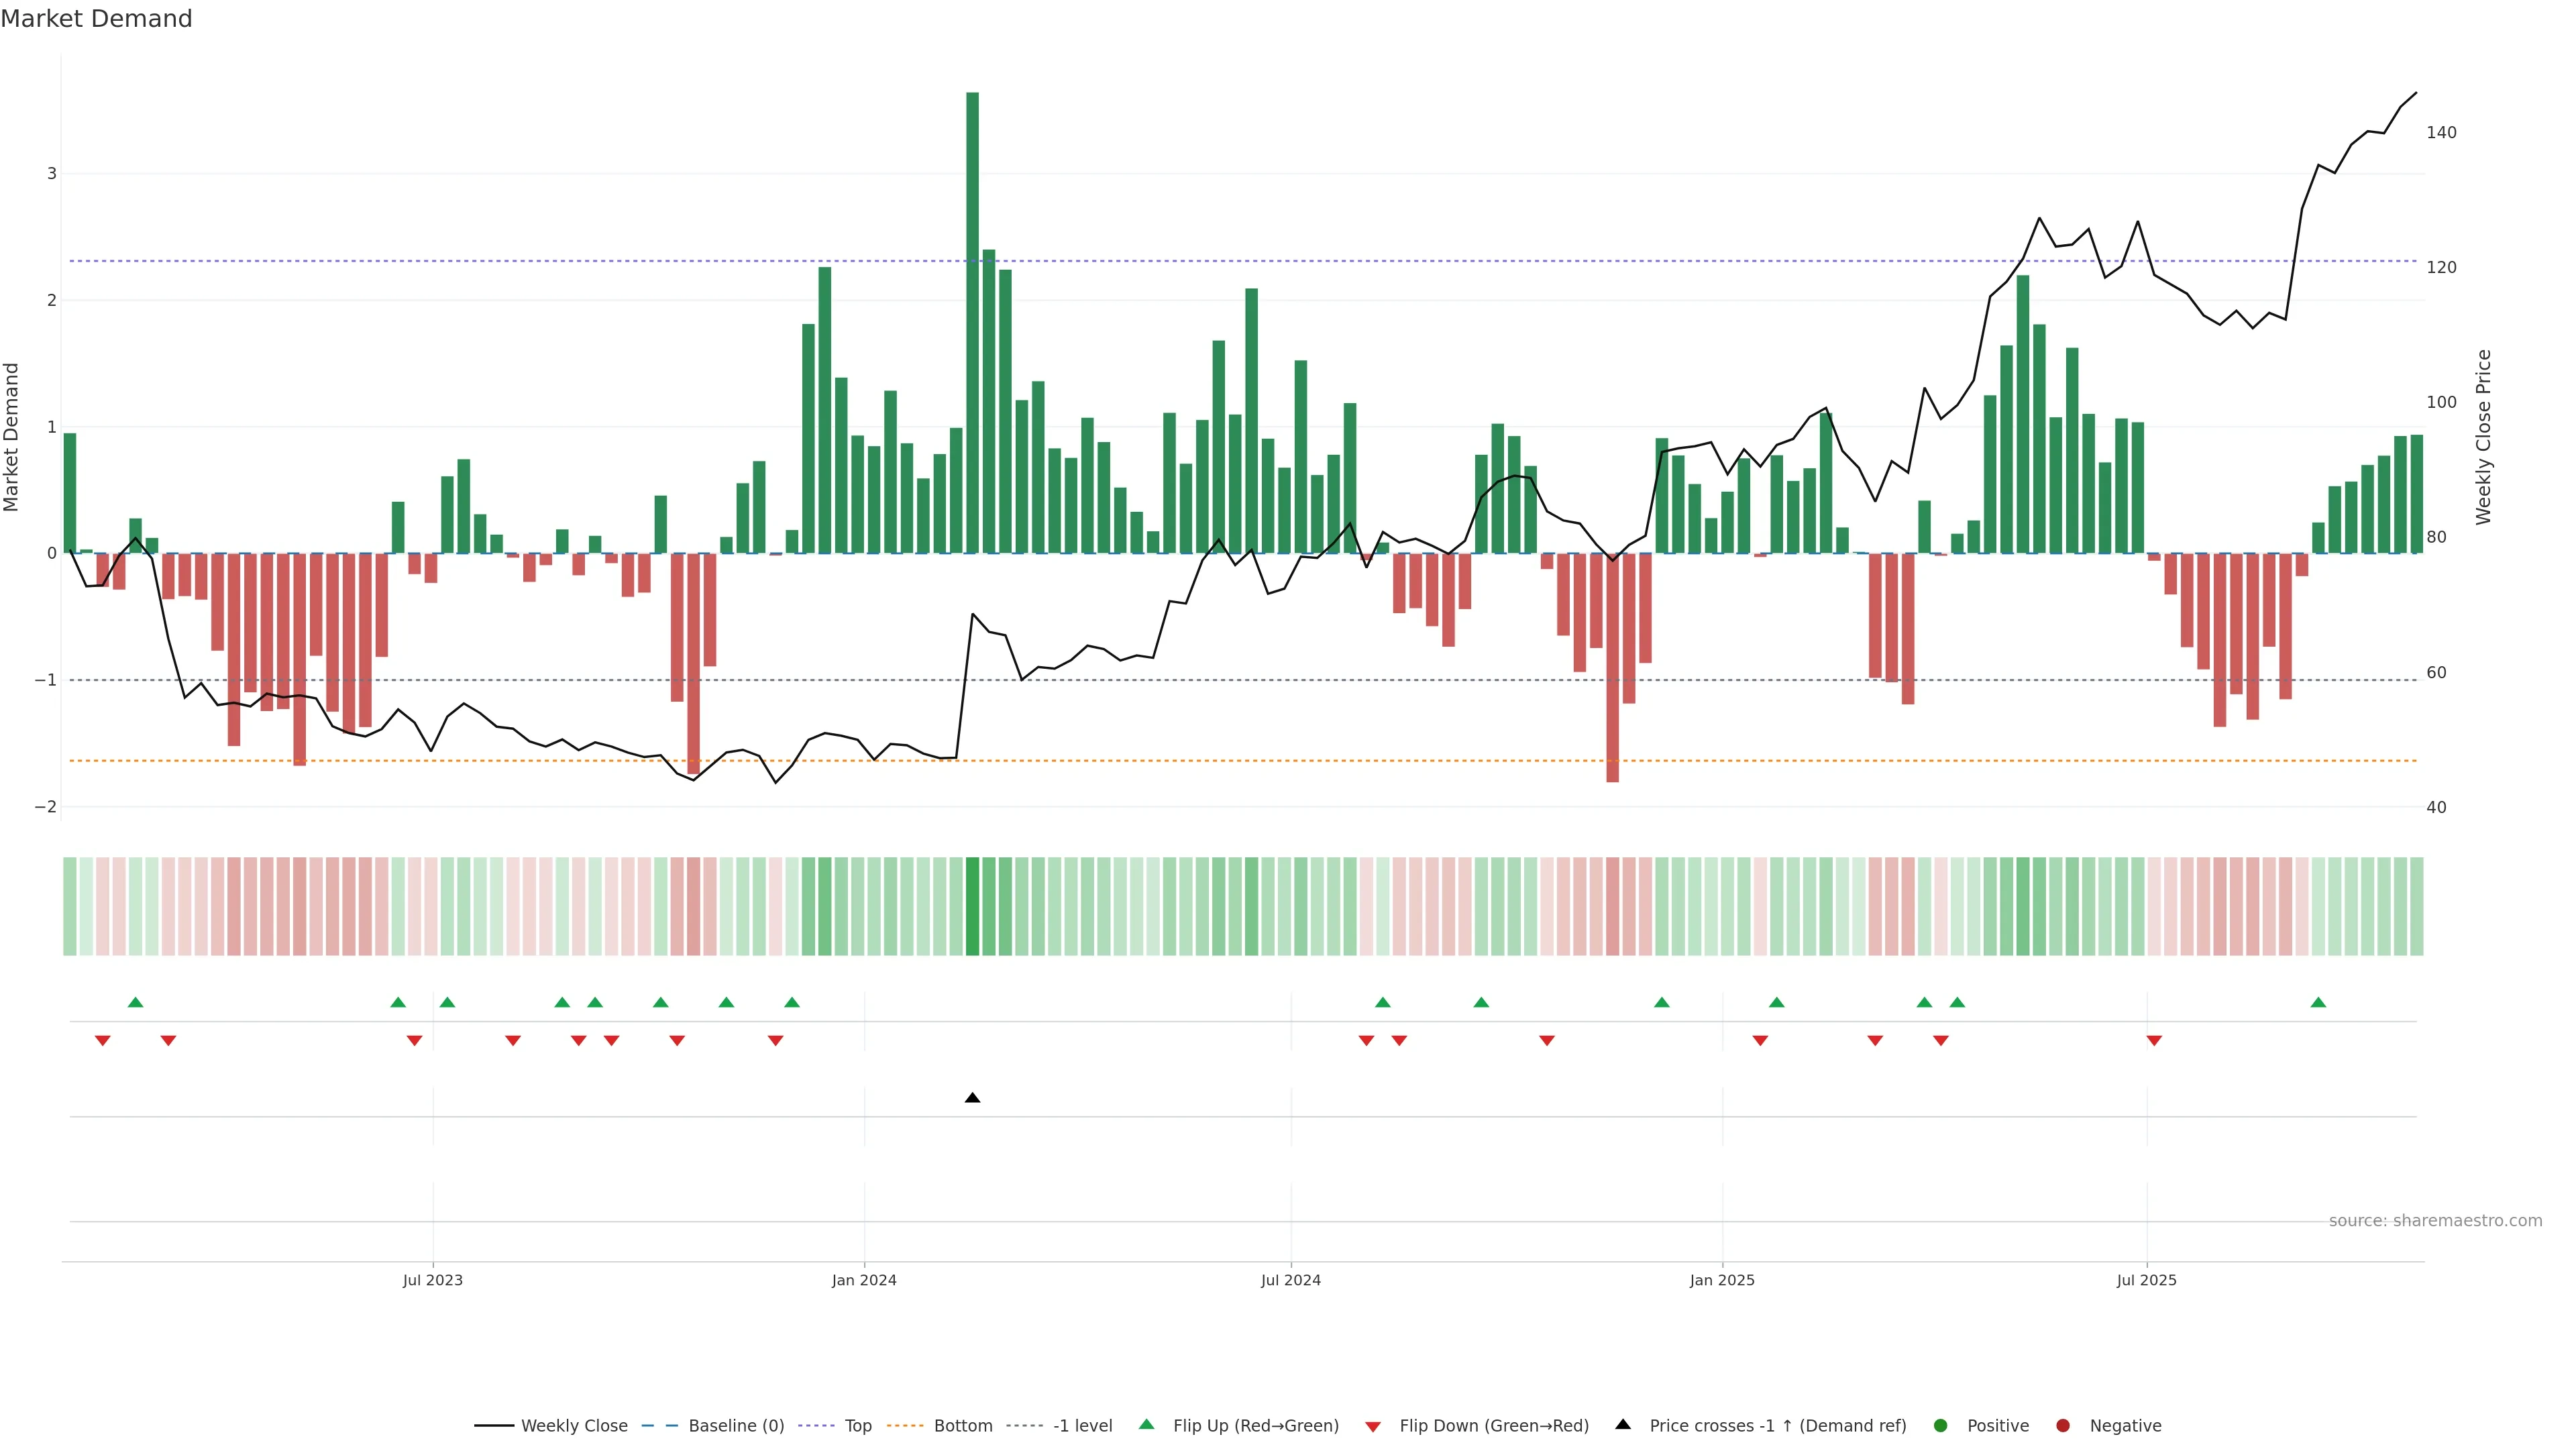
Task: Click the Jul 2025 axis label
Action: click(x=2146, y=1280)
